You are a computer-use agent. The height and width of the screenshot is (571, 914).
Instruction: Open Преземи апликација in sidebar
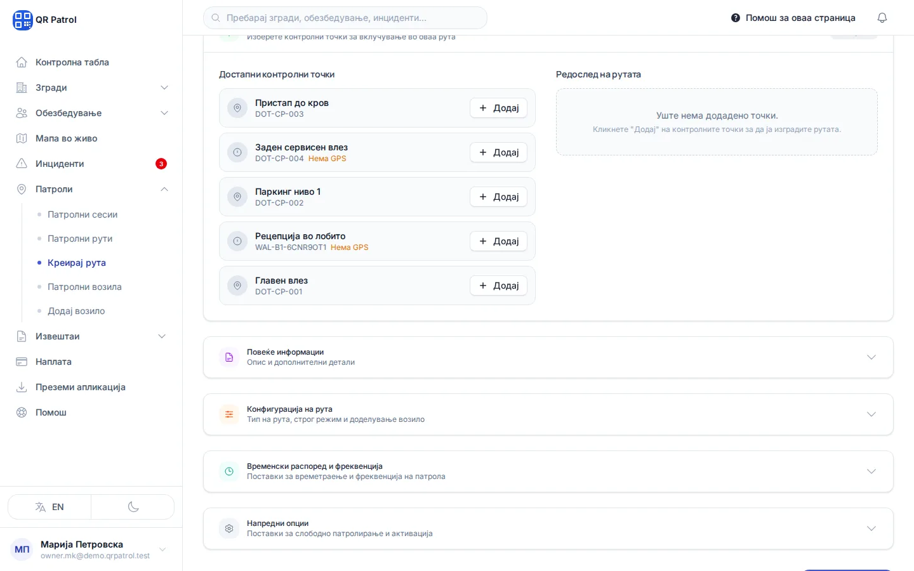91,387
